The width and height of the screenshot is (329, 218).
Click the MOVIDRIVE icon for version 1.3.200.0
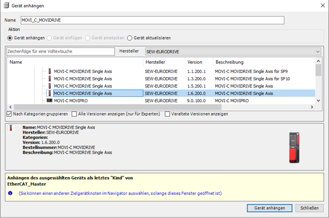pyautogui.click(x=49, y=79)
